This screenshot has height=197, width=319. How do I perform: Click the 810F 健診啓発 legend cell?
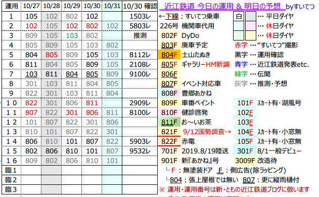(169, 112)
